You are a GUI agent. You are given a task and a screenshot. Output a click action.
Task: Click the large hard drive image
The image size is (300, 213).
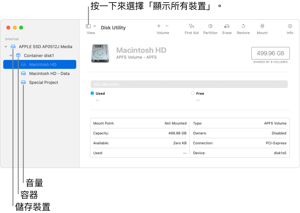click(100, 53)
